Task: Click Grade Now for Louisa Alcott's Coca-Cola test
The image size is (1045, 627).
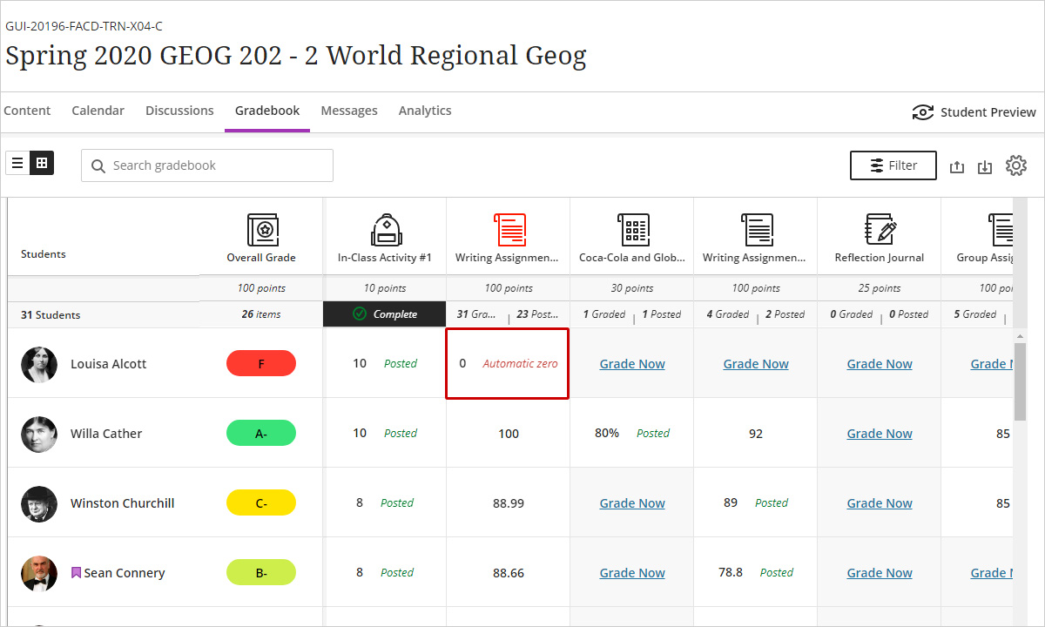Action: click(632, 364)
